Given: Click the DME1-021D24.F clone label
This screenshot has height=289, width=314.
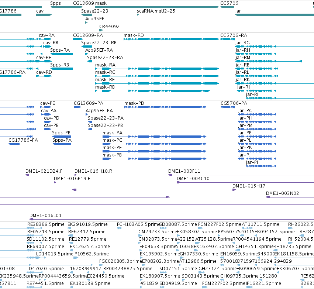Looking at the screenshot, I should pyautogui.click(x=44, y=171).
